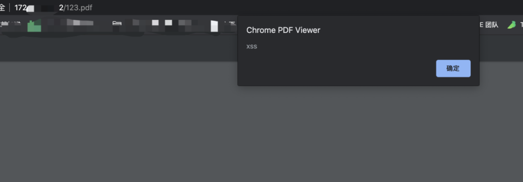The image size is (523, 182).
Task: Click the leftmost blurred bookmark in the bar
Action: click(x=11, y=24)
